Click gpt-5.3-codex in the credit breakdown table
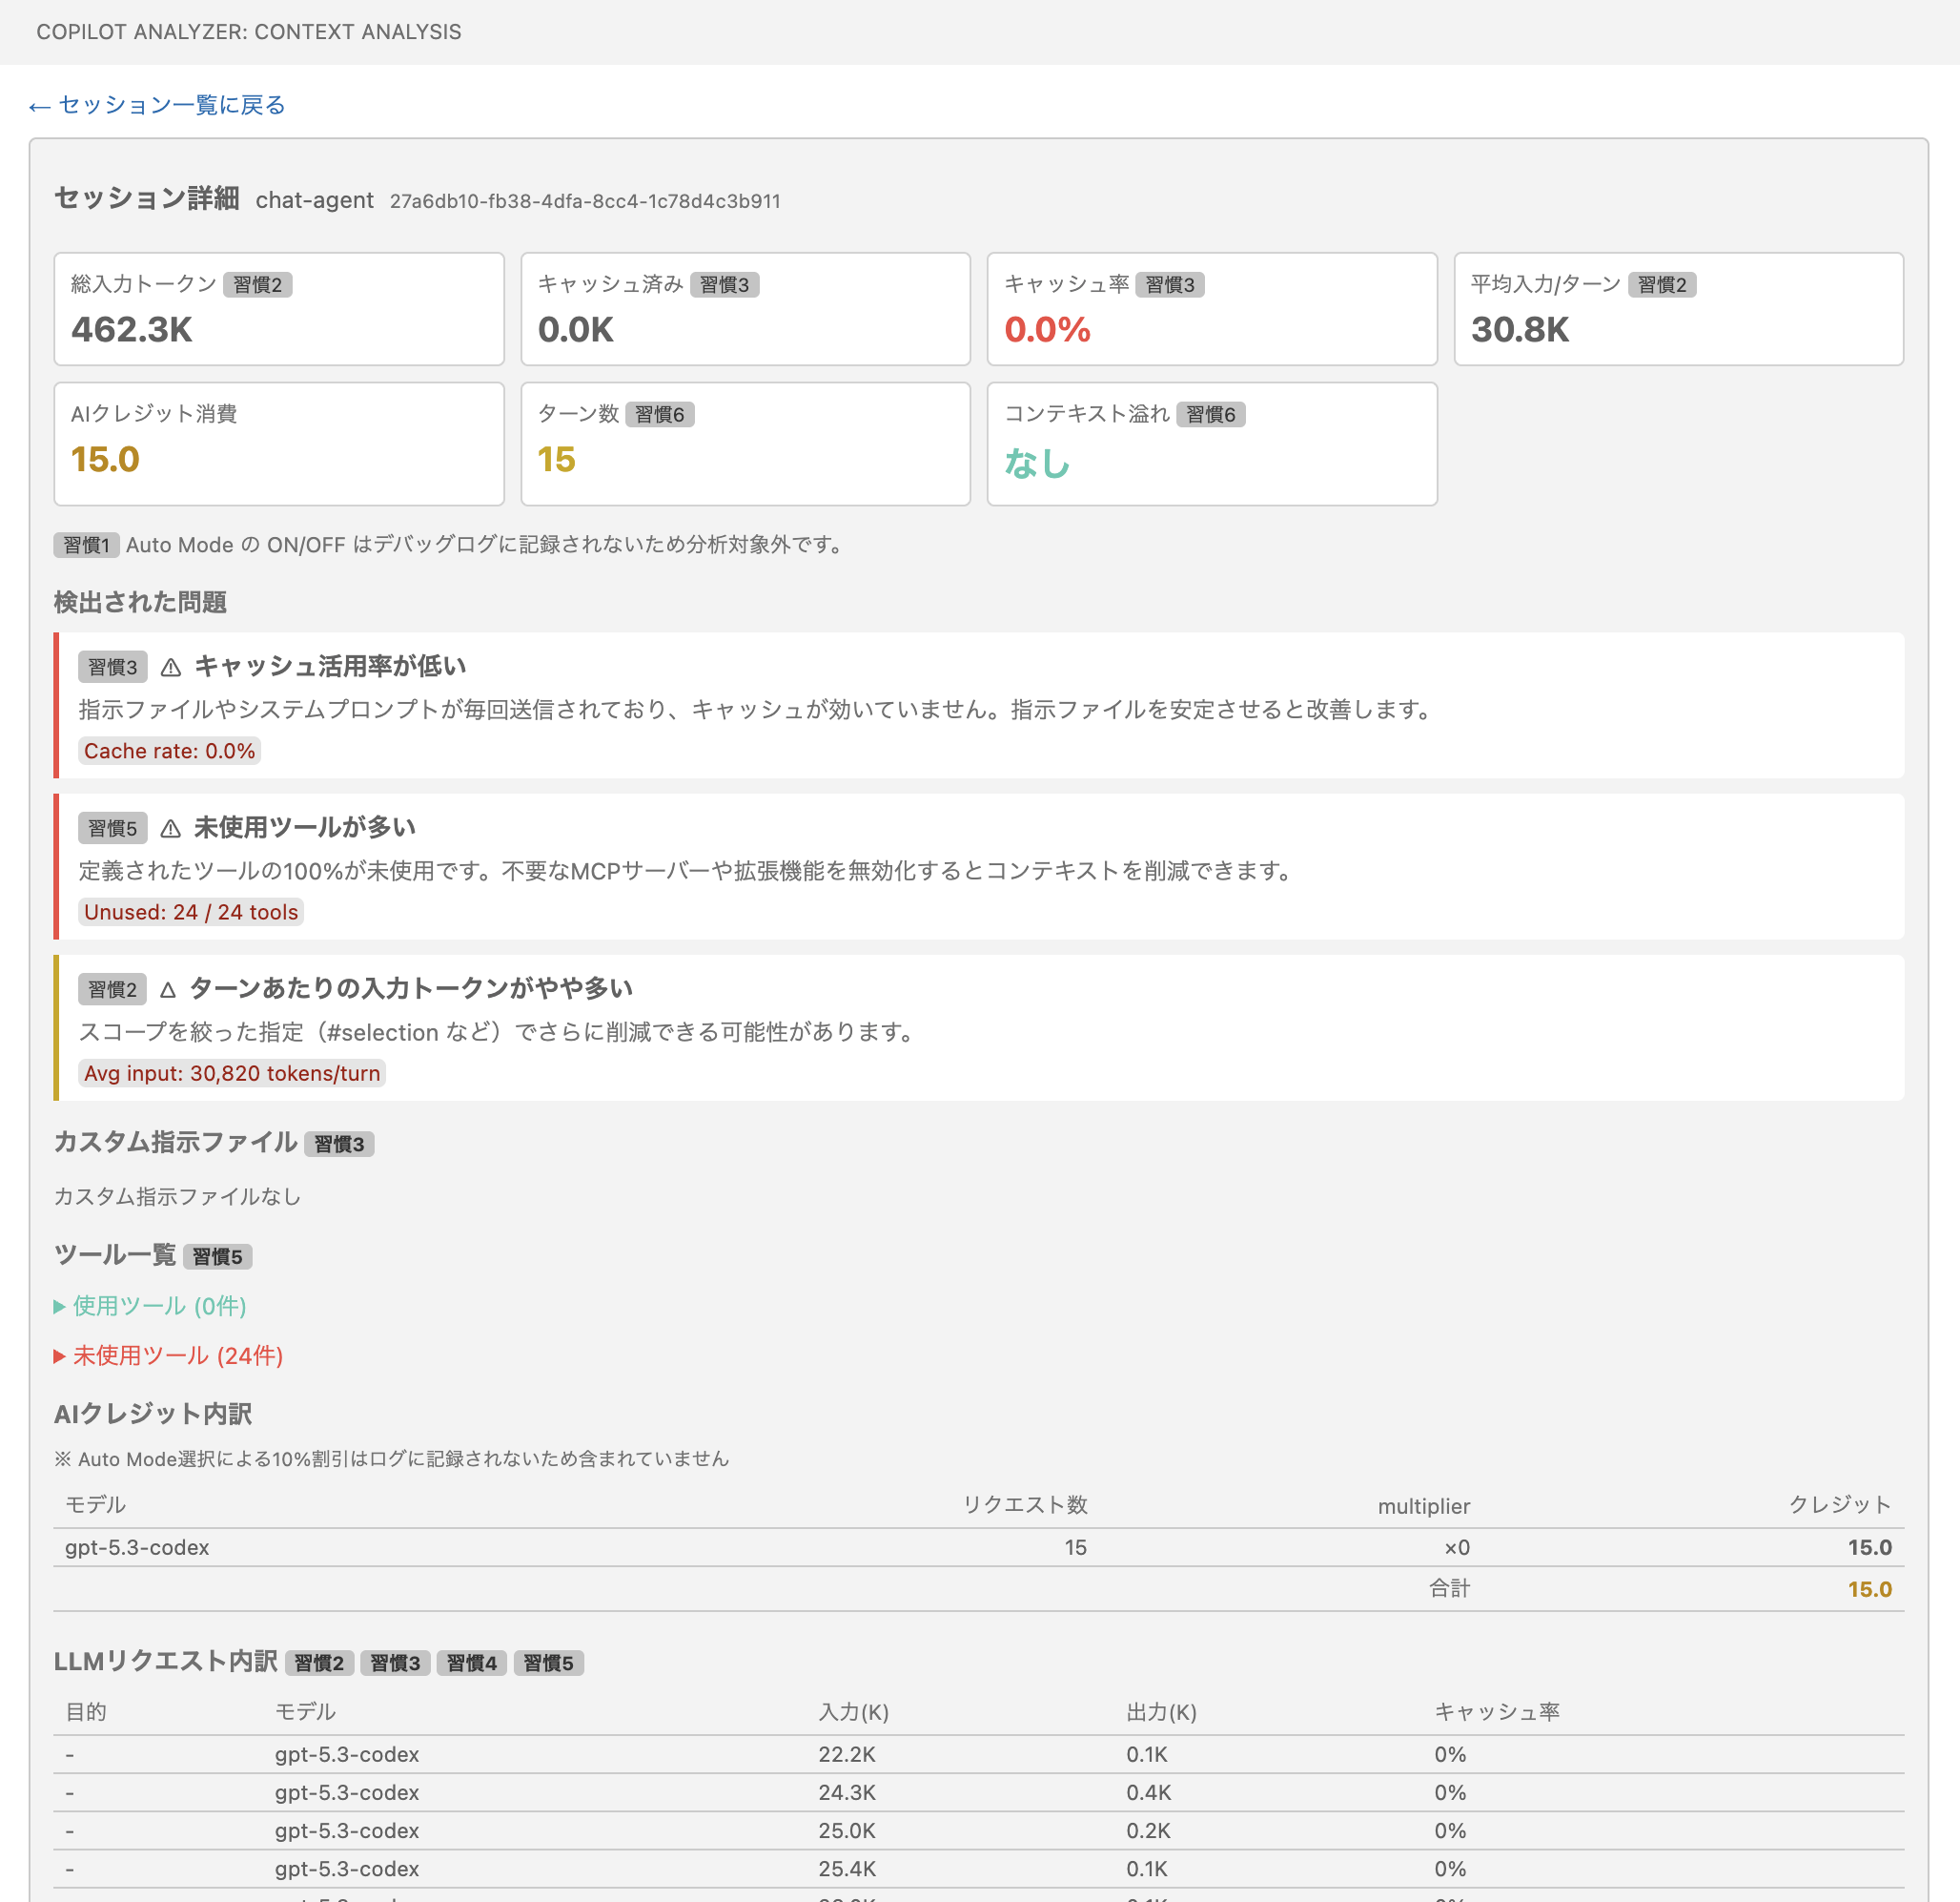The width and height of the screenshot is (1960, 1902). (x=137, y=1548)
